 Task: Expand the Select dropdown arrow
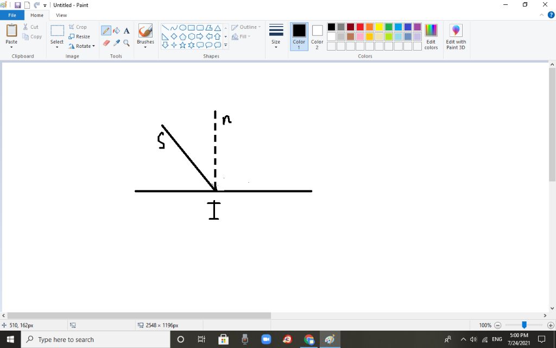[56, 47]
